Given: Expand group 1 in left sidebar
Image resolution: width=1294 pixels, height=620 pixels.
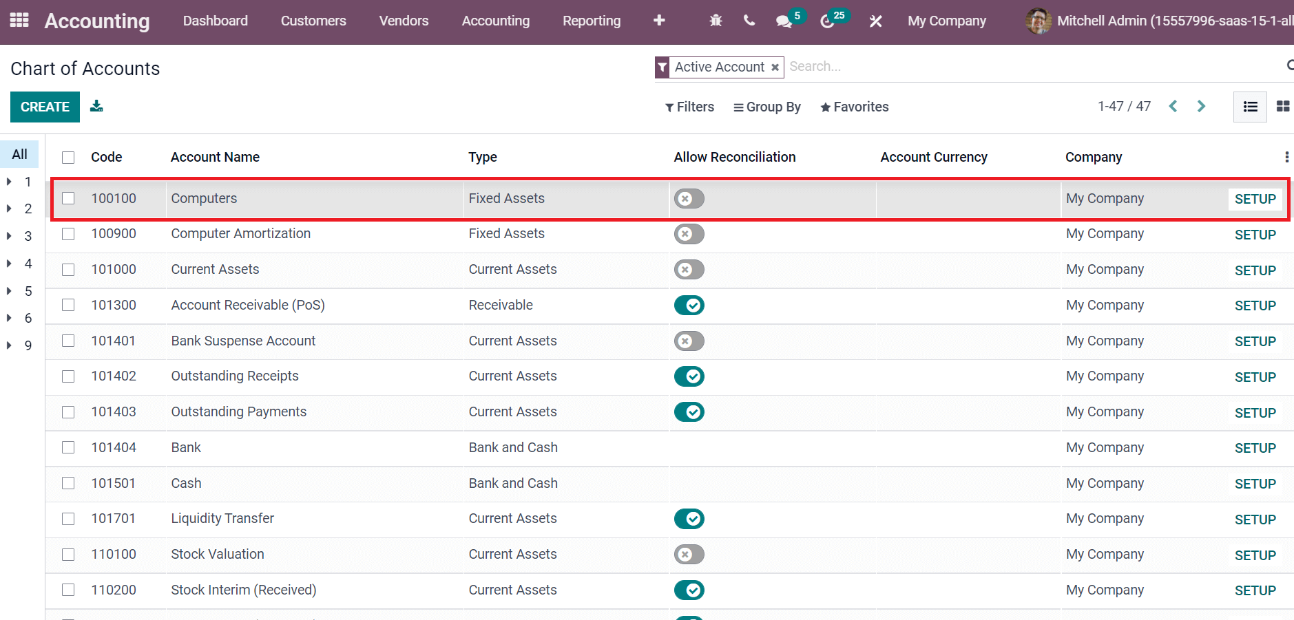Looking at the screenshot, I should click(x=9, y=182).
